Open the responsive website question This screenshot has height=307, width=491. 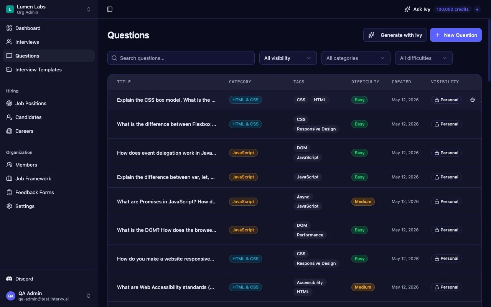(166, 259)
